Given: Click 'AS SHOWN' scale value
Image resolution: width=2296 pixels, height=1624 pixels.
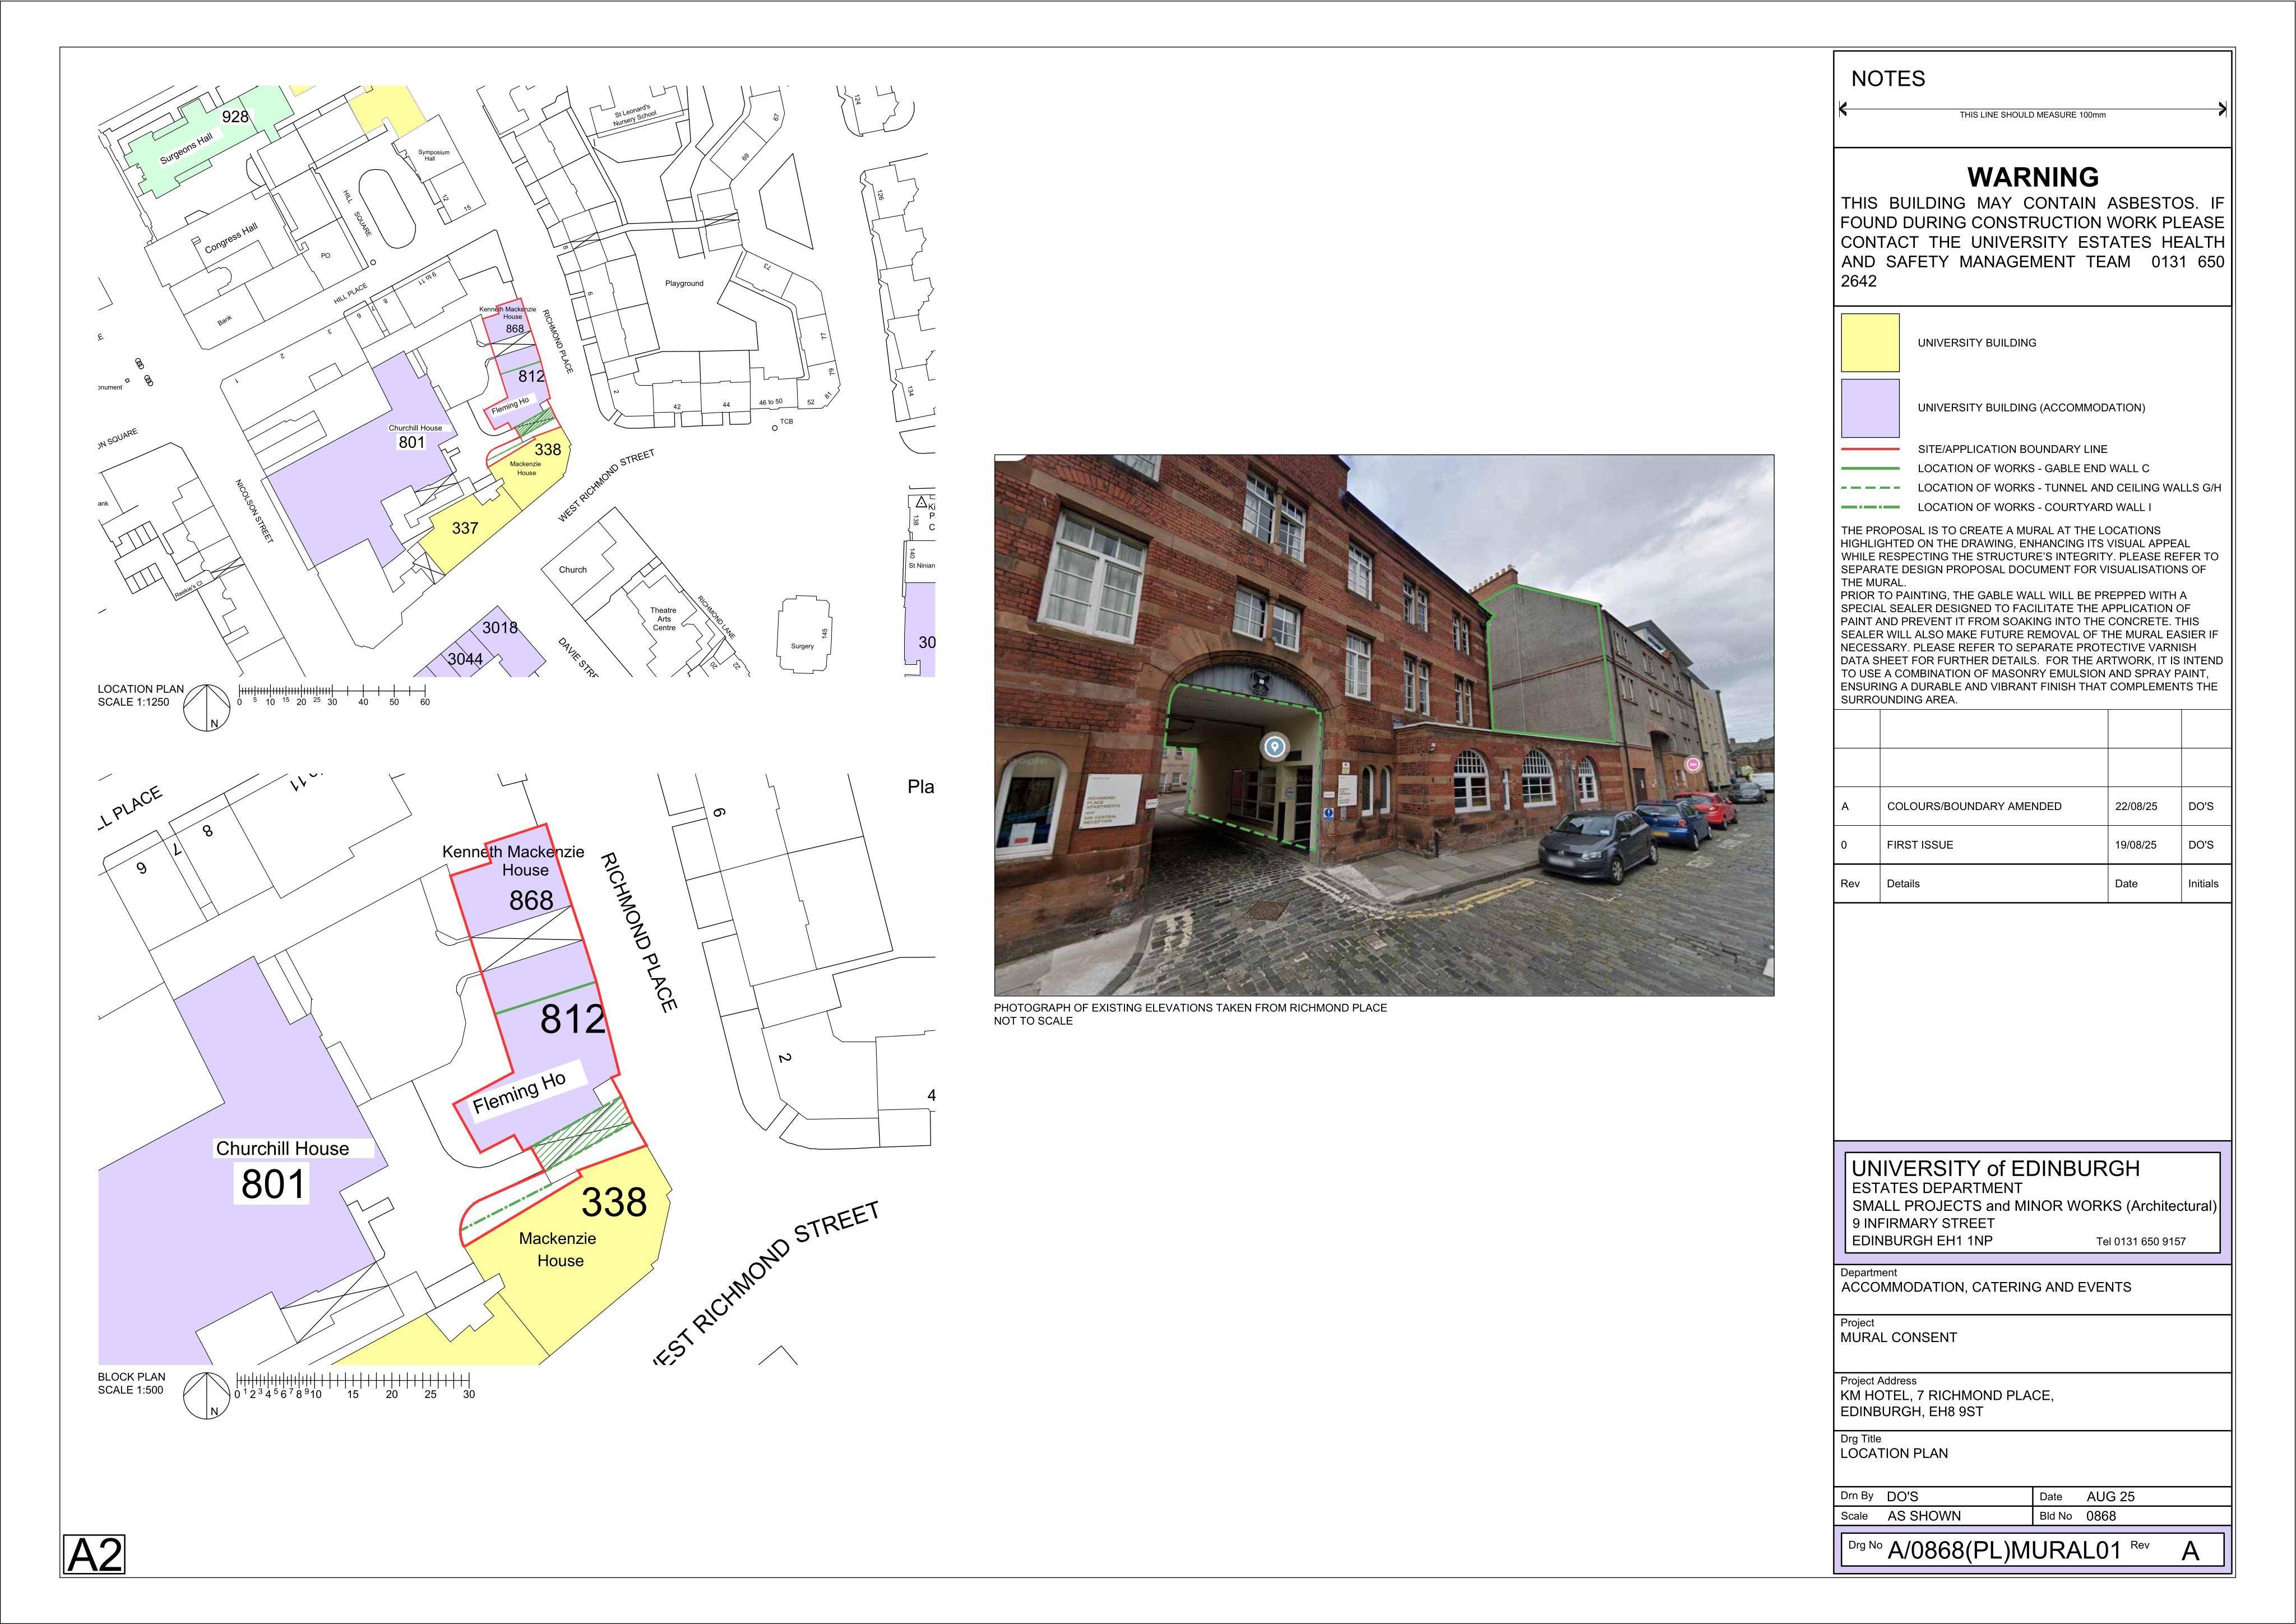Looking at the screenshot, I should 1924,1516.
